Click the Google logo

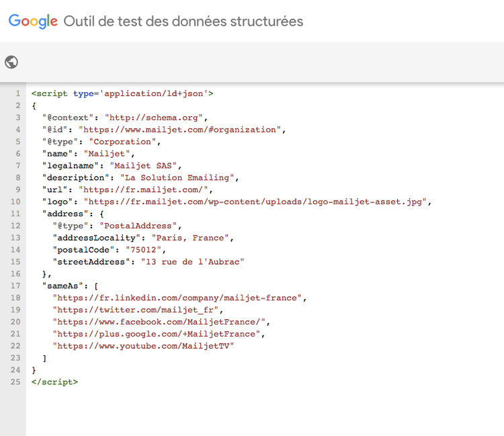pyautogui.click(x=33, y=21)
